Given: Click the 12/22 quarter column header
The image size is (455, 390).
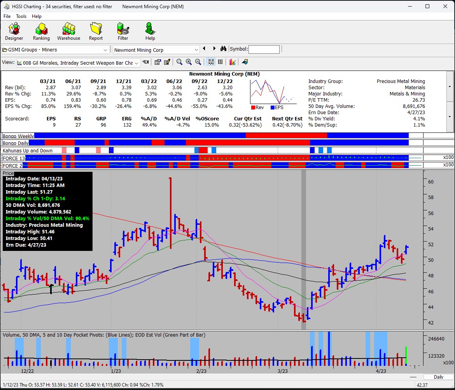Looking at the screenshot, I should (225, 81).
